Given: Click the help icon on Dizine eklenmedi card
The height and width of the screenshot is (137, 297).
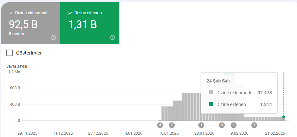Looking at the screenshot, I should point(53,37).
